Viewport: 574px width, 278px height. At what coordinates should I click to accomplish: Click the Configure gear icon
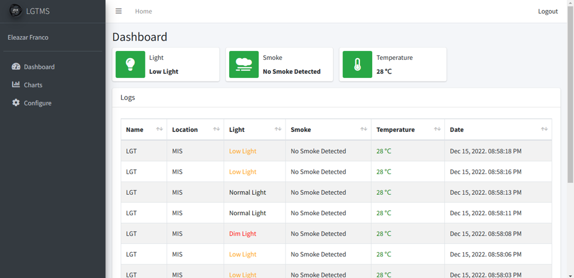[16, 103]
